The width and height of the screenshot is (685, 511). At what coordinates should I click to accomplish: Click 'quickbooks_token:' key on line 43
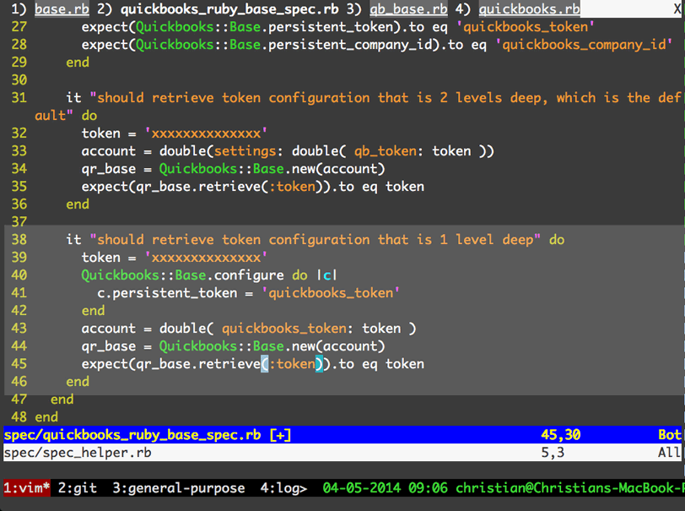(288, 328)
